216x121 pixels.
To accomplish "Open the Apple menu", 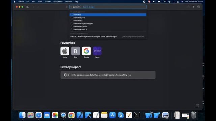I will [x=15, y=2].
